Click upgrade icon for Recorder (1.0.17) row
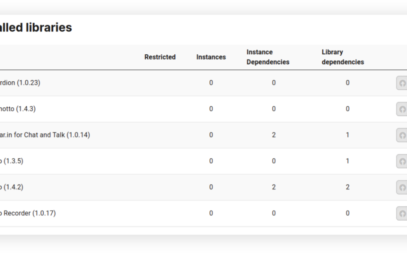This screenshot has height=253, width=407. (x=402, y=213)
